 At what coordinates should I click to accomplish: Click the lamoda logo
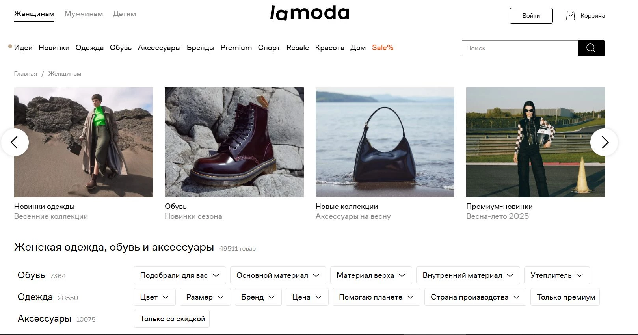[310, 13]
